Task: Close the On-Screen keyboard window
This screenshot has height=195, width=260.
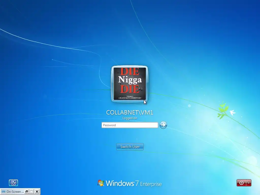Action: point(37,191)
